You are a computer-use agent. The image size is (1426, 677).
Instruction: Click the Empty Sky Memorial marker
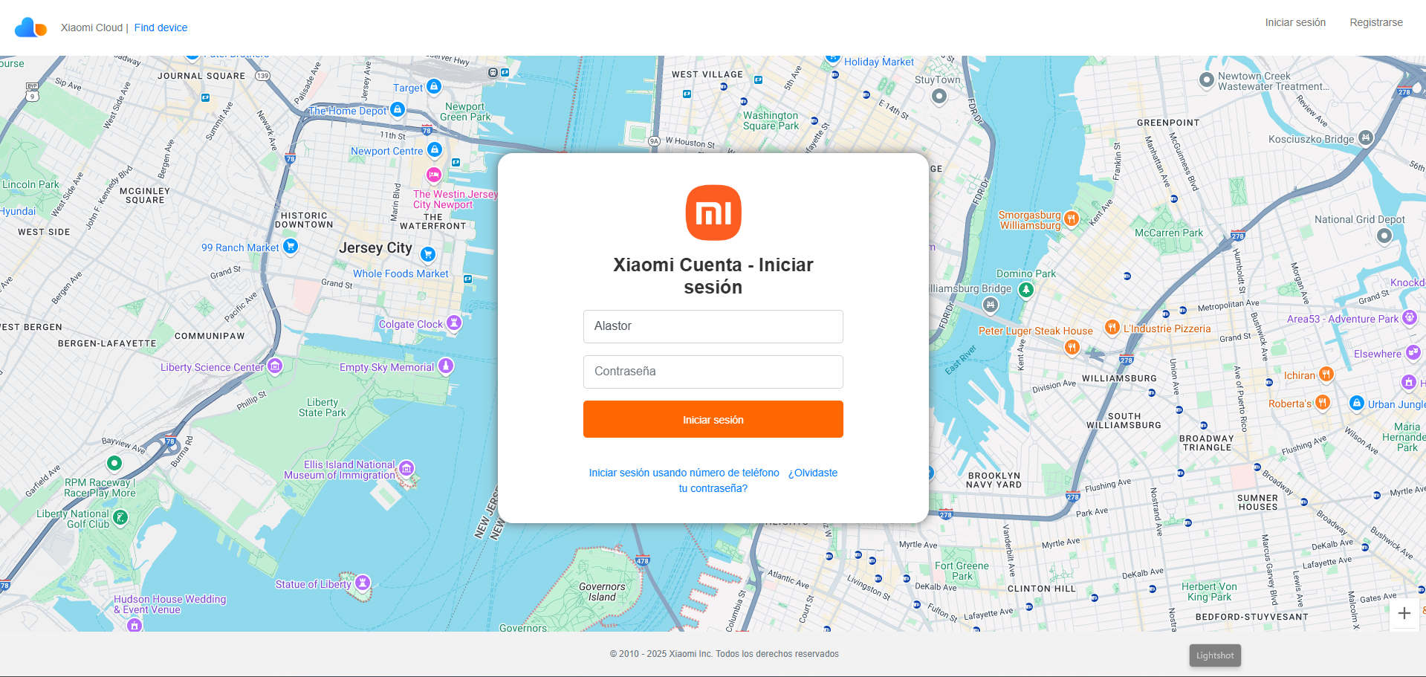(x=446, y=365)
